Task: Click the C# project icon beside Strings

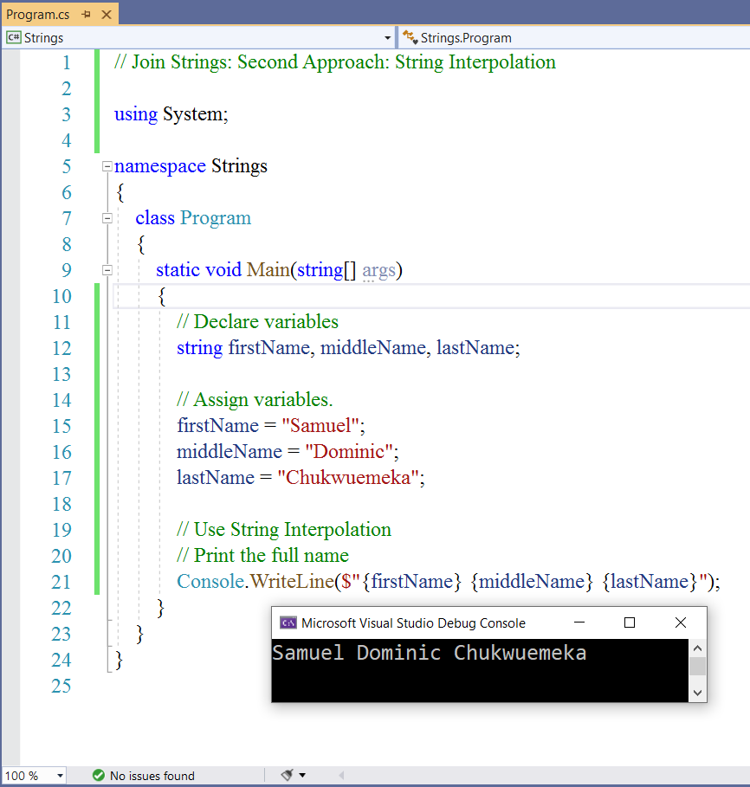Action: click(14, 37)
